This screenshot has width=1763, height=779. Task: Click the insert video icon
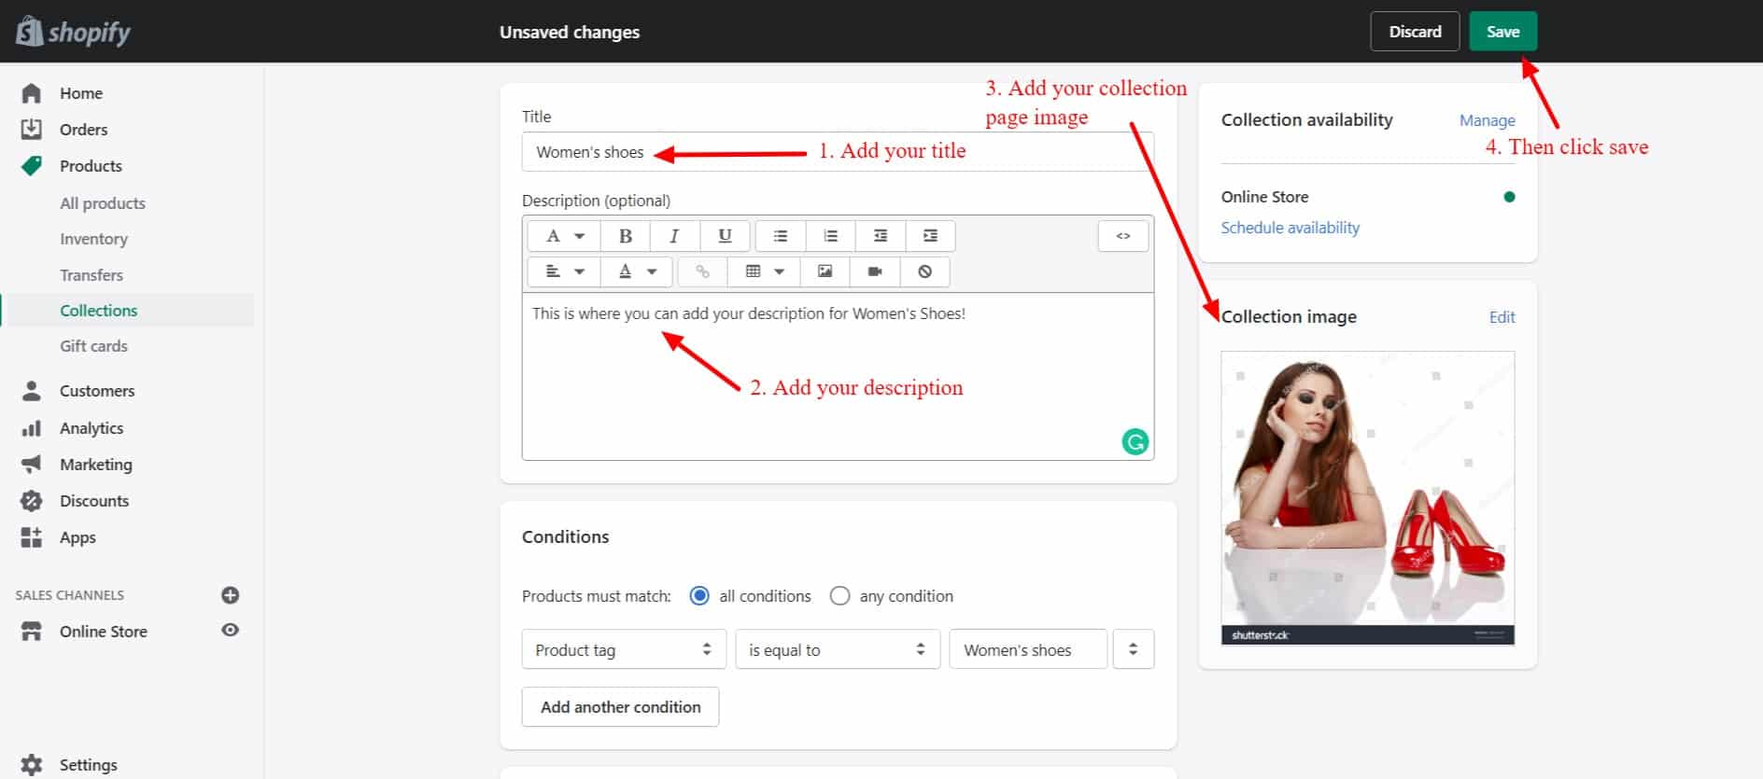coord(875,271)
